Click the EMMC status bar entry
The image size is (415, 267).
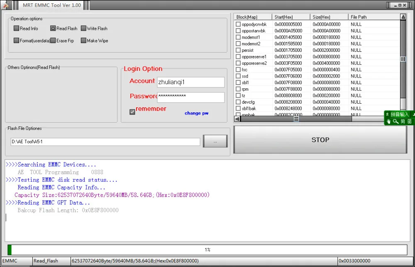click(17, 261)
